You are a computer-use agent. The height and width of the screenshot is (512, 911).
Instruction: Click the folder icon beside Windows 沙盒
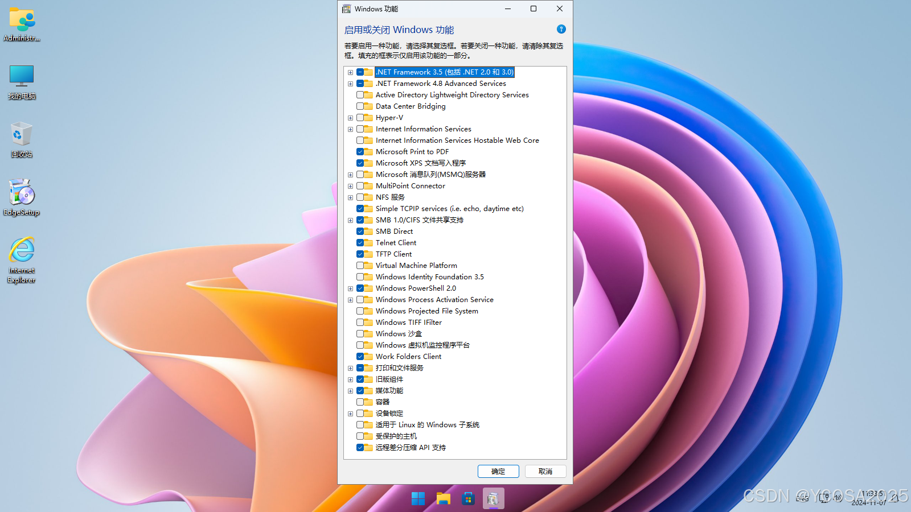(x=369, y=334)
